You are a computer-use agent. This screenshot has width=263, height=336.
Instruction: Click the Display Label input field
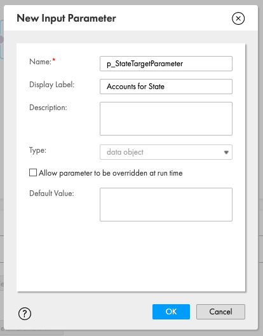point(166,87)
